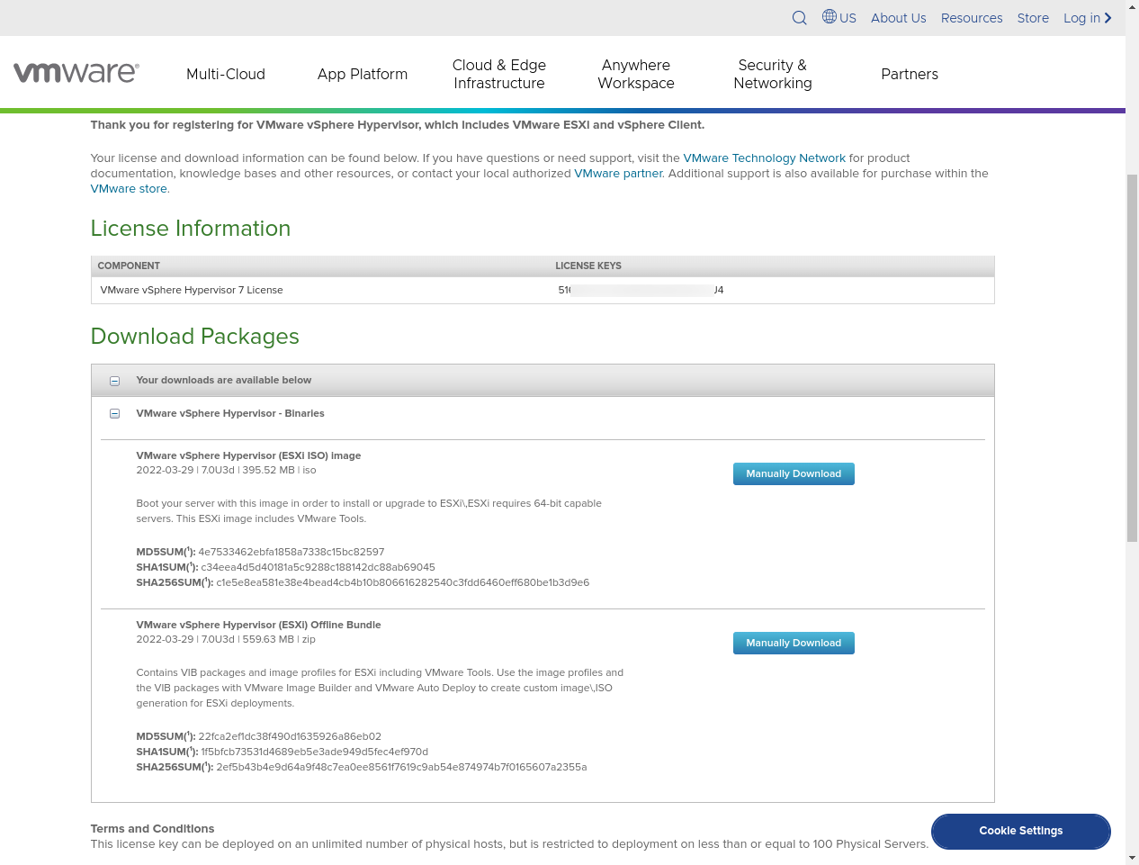Open the App Platform menu

[363, 74]
